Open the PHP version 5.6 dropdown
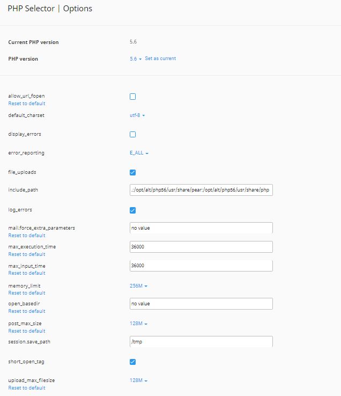 [x=136, y=59]
